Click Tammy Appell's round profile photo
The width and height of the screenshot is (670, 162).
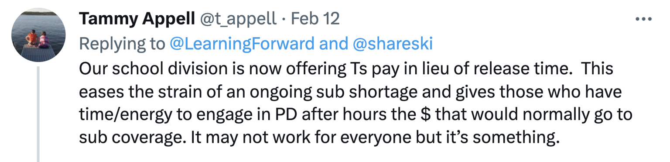click(38, 35)
